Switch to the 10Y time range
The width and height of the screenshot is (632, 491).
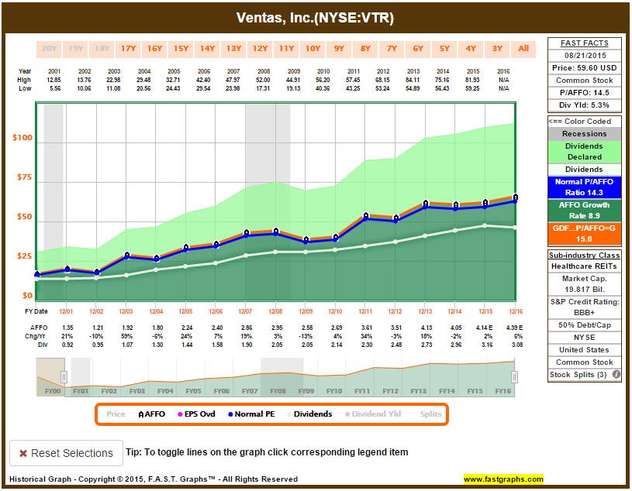pos(313,49)
